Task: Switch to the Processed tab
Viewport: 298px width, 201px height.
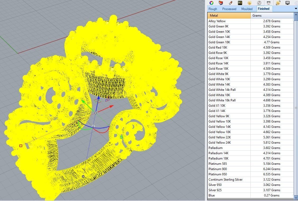Action: click(229, 9)
